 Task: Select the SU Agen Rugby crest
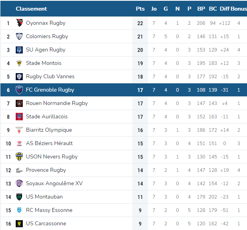[x=19, y=50]
